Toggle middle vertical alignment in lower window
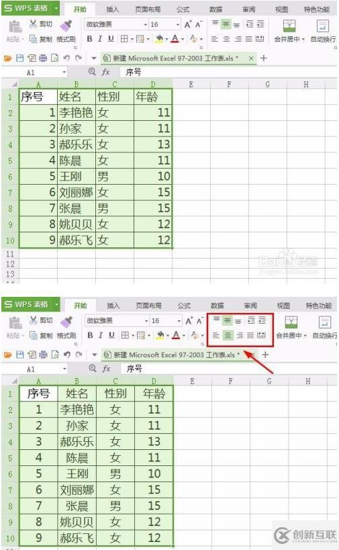 click(x=227, y=320)
